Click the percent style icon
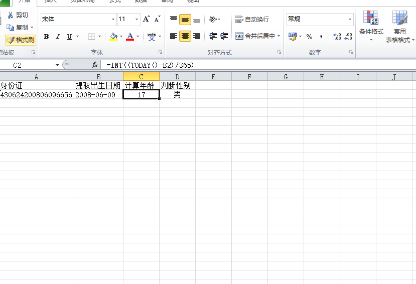 click(309, 37)
